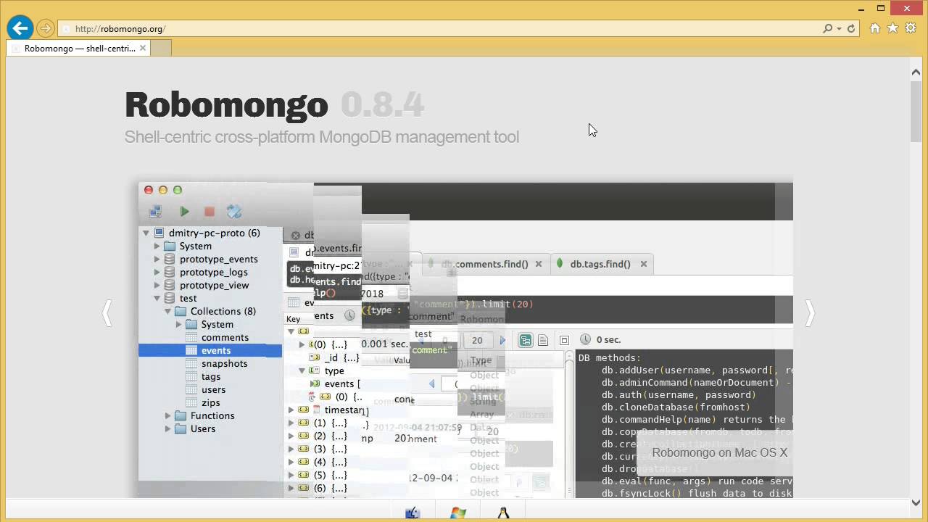This screenshot has width=928, height=522.
Task: Click the page scrollbar down arrow
Action: 916,502
